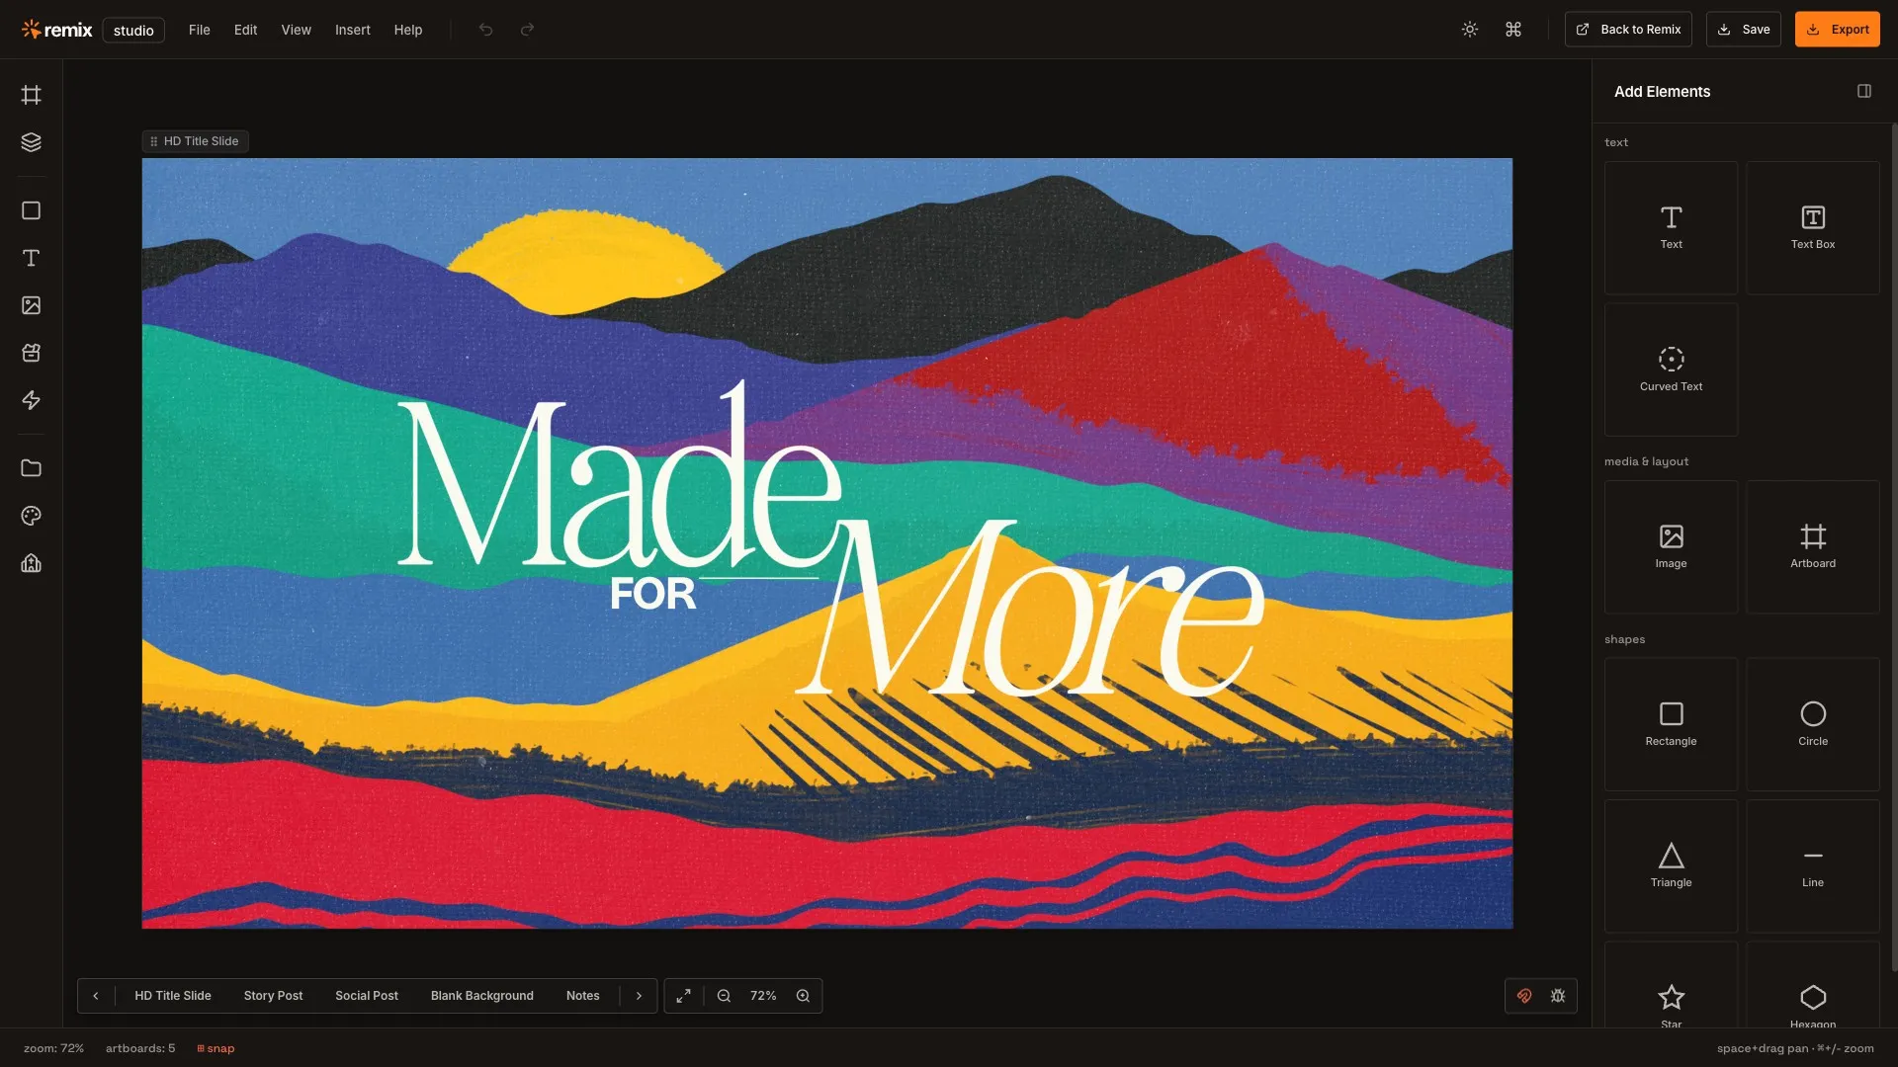Add a Text Box element
Viewport: 1898px width, 1067px height.
[x=1813, y=228]
